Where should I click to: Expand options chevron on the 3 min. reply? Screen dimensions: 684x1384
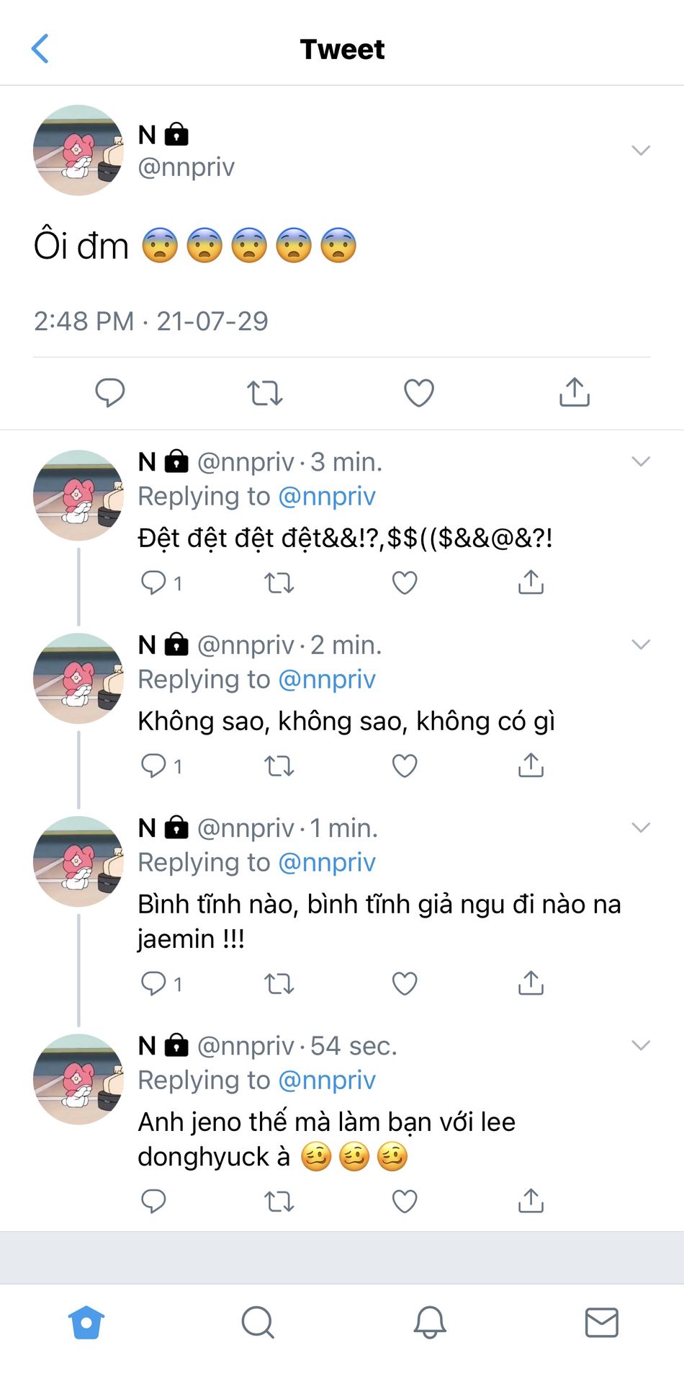click(x=640, y=461)
